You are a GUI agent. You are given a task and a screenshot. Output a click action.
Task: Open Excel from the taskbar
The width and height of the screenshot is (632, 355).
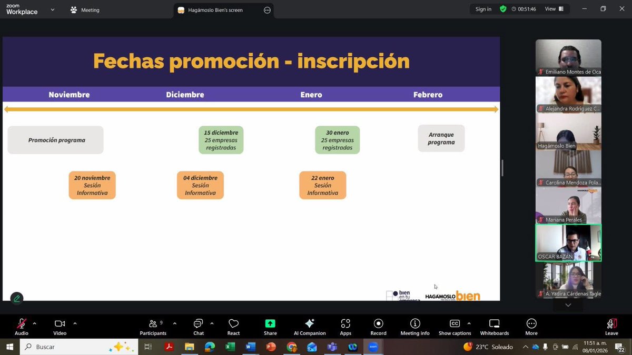click(x=230, y=347)
